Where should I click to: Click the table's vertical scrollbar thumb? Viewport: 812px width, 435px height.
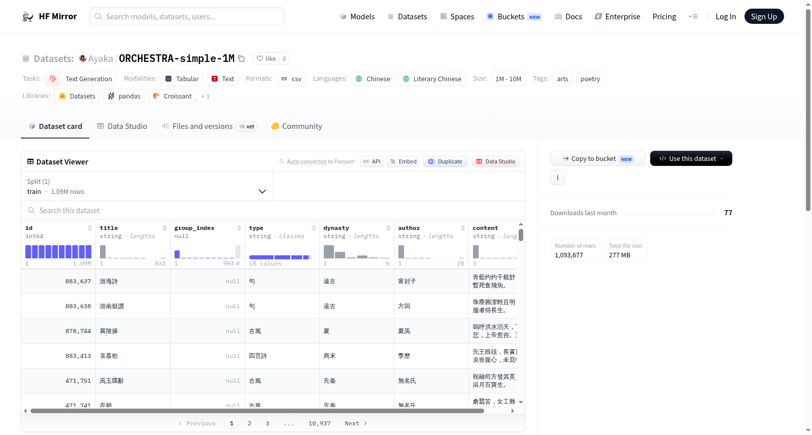point(521,235)
